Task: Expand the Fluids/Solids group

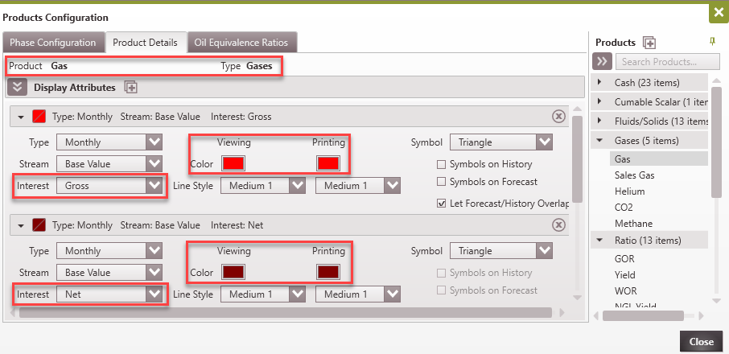Action: tap(599, 121)
